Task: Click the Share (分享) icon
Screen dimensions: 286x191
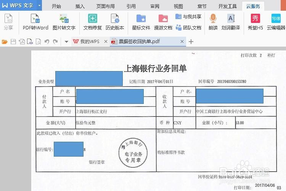Action: (8, 21)
